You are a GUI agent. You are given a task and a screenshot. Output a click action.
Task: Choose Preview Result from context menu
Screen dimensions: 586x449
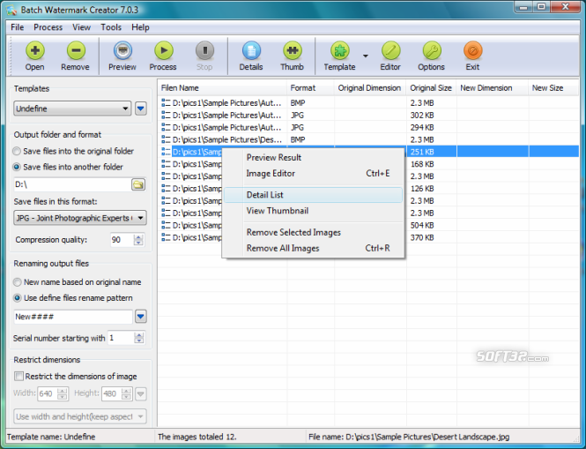313,158
